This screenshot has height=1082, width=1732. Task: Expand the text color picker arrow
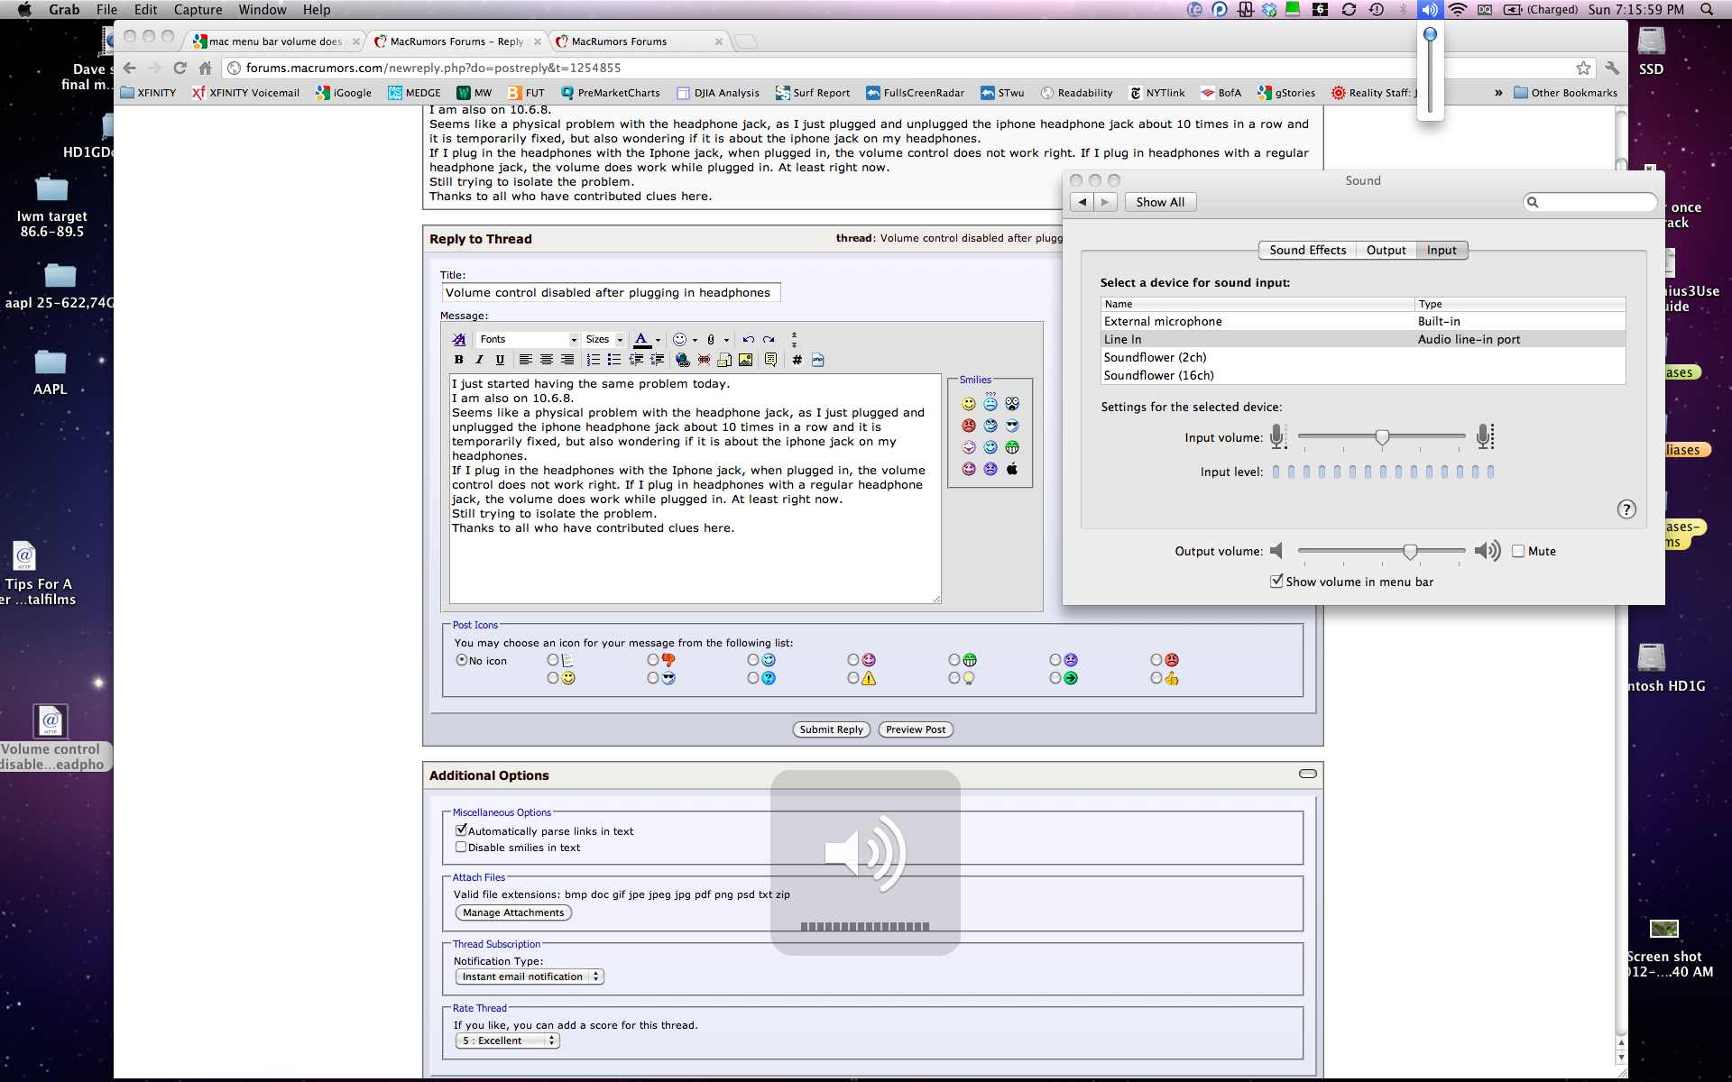pyautogui.click(x=658, y=340)
